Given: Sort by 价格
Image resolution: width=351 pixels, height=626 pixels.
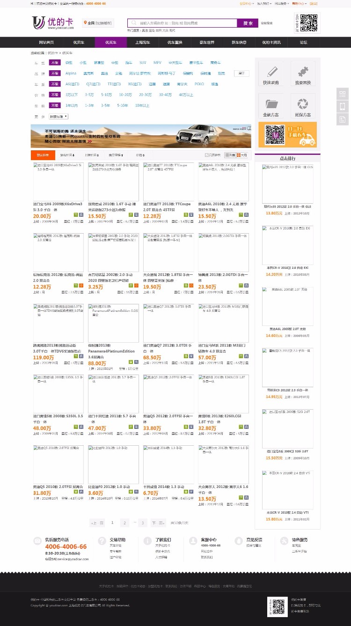Looking at the screenshot, I should coord(140,155).
